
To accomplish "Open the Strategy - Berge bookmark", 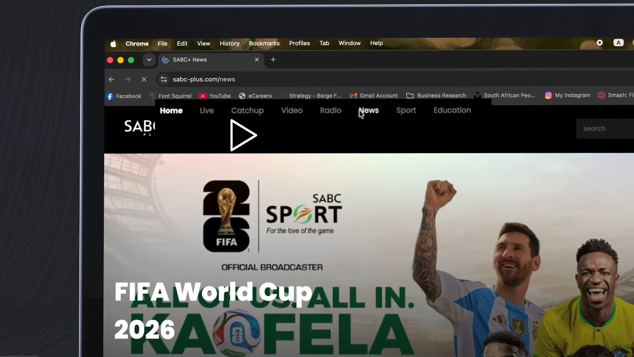I will tap(310, 96).
